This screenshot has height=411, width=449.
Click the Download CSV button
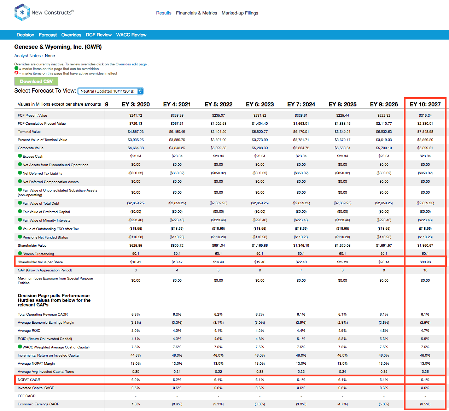pyautogui.click(x=36, y=81)
